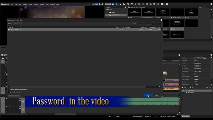Open the Capture menu
213x120 pixels.
(x=36, y=4)
